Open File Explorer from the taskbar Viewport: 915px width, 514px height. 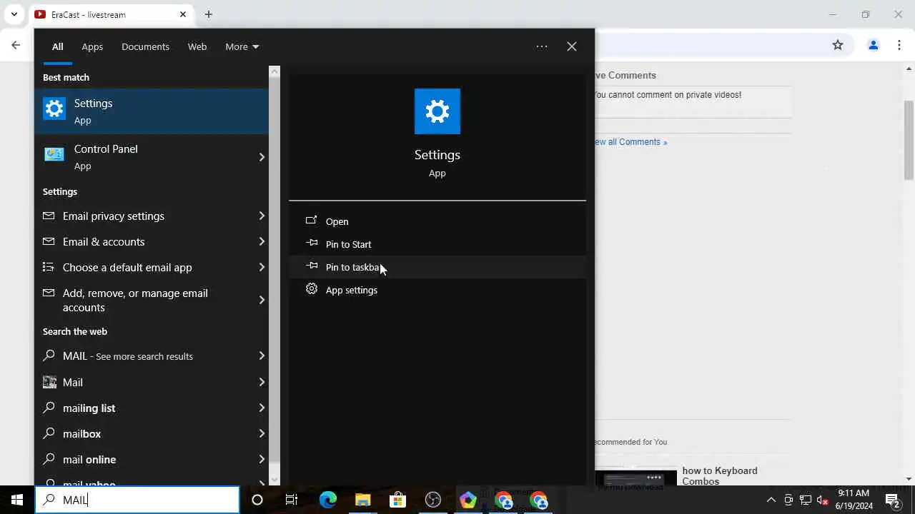[362, 500]
